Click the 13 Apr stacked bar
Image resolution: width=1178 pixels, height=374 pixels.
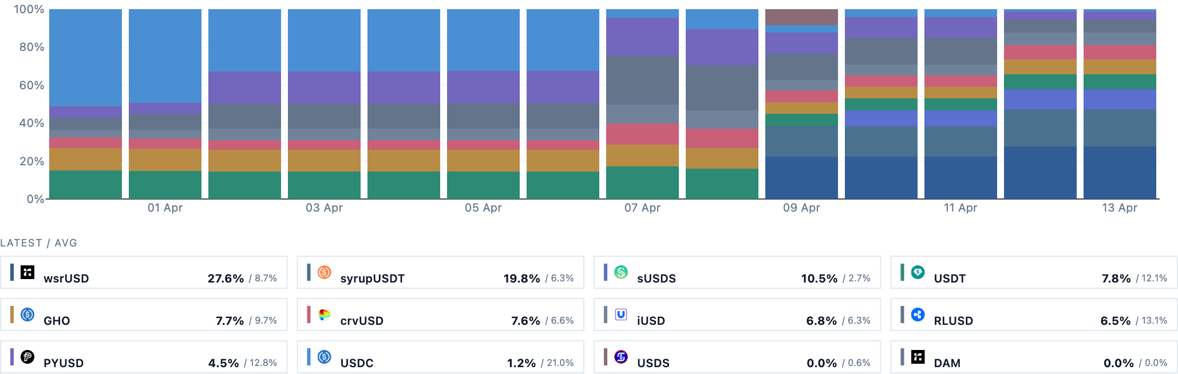click(x=1120, y=104)
